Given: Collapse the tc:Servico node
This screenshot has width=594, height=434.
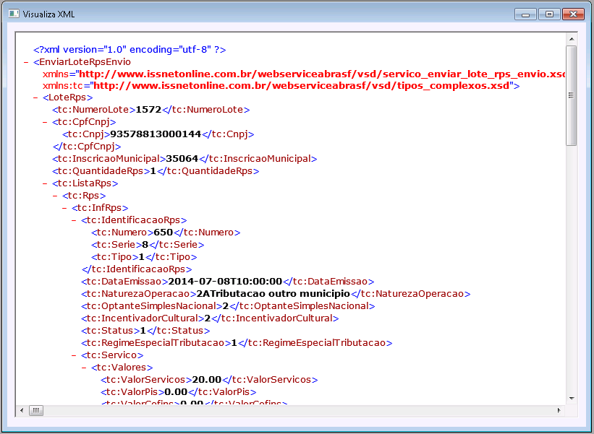Looking at the screenshot, I should click(74, 355).
